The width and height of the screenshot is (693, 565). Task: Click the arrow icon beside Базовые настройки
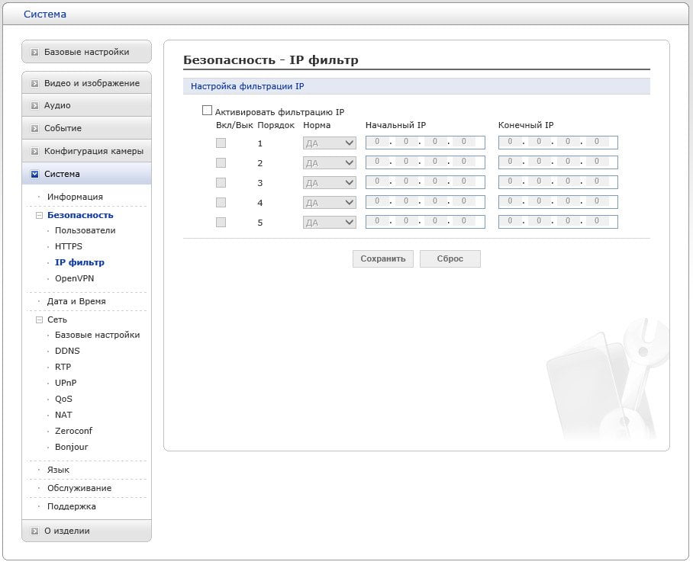click(x=34, y=52)
